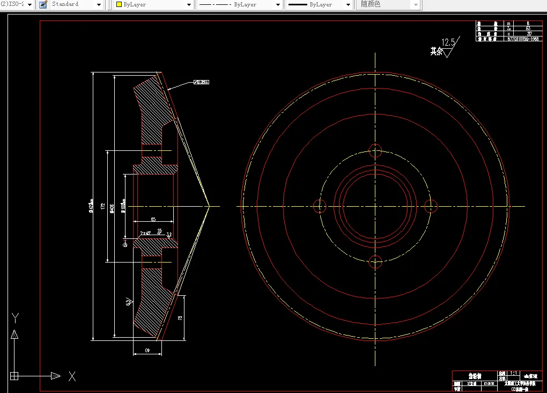The width and height of the screenshot is (547, 393).
Task: Click the value 20° in the parameter table
Action: click(x=529, y=34)
